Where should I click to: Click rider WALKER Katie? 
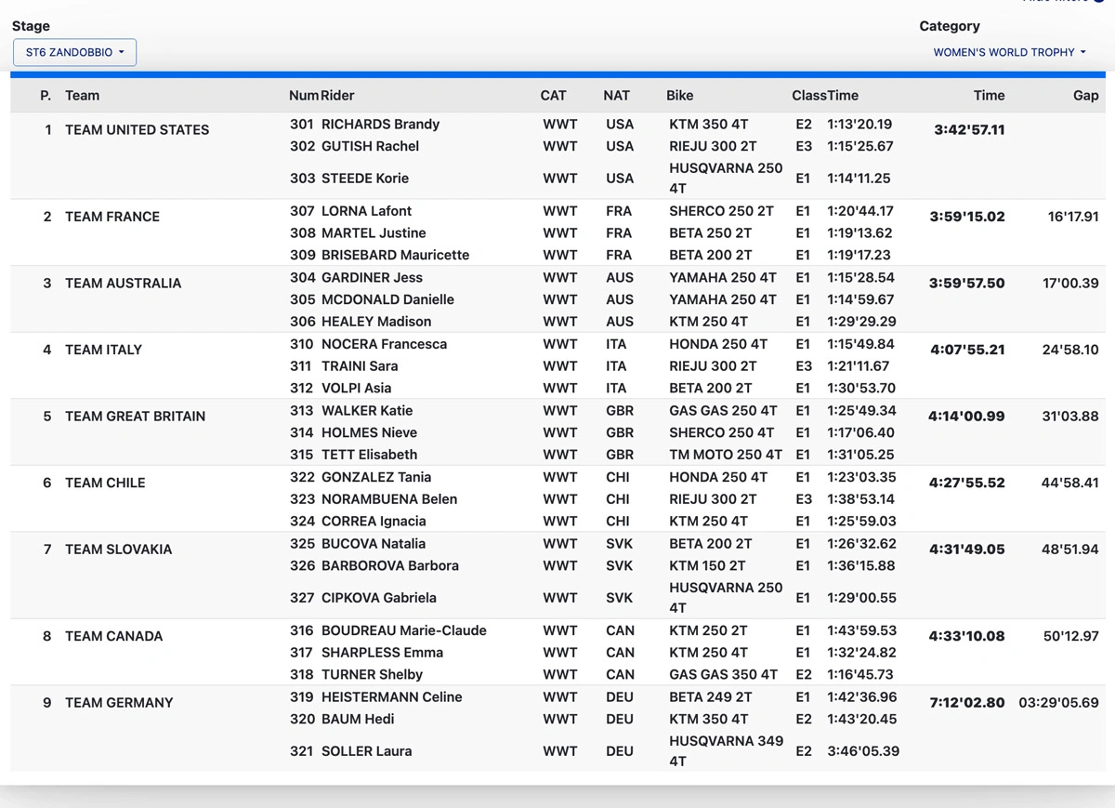(367, 410)
